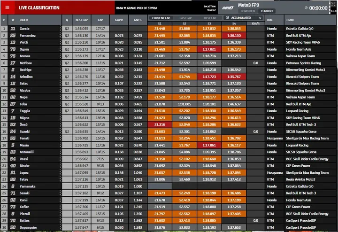Click BMW M Grand Prix of Styria title
This screenshot has height=232, width=338.
(137, 8)
